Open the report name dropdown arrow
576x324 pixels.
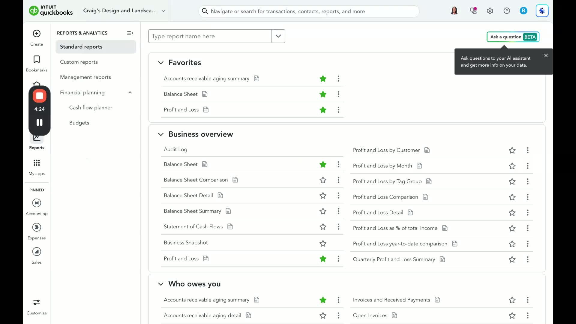pos(278,36)
